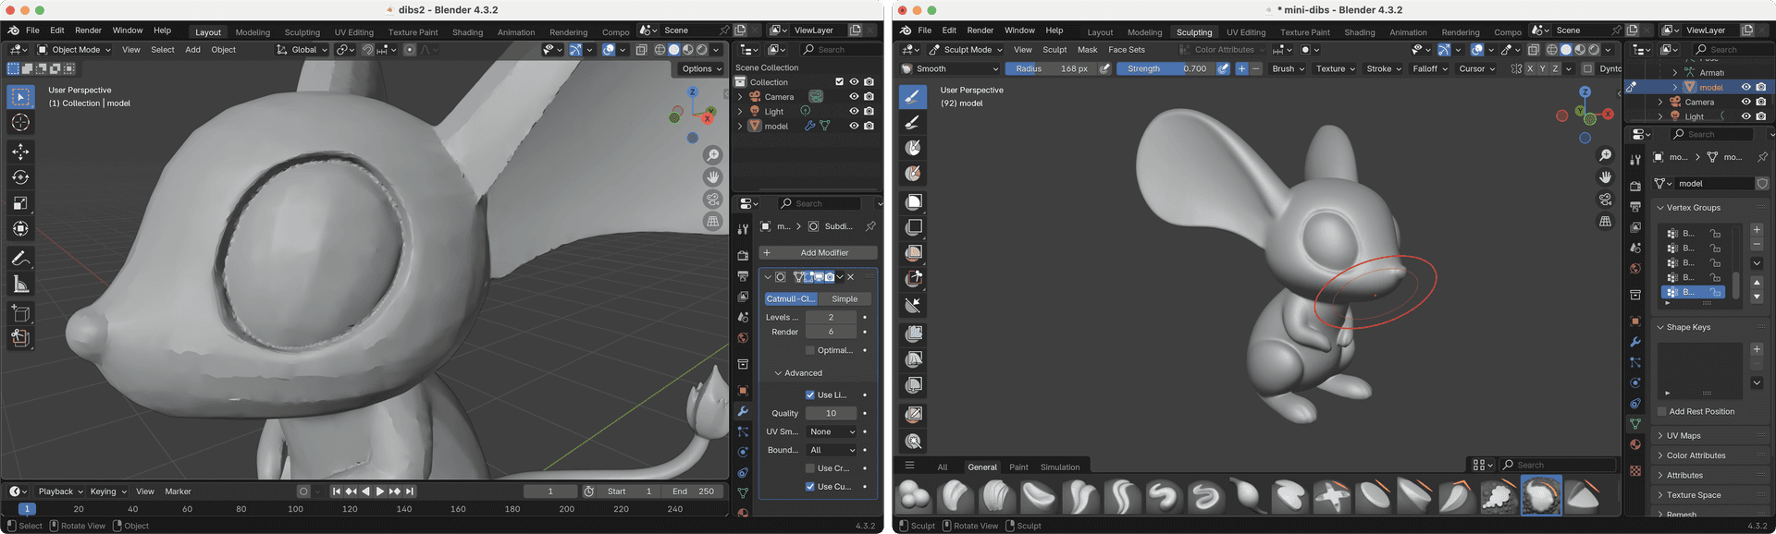This screenshot has height=534, width=1776.
Task: Toggle Use Custom Normals checkbox
Action: click(x=810, y=487)
